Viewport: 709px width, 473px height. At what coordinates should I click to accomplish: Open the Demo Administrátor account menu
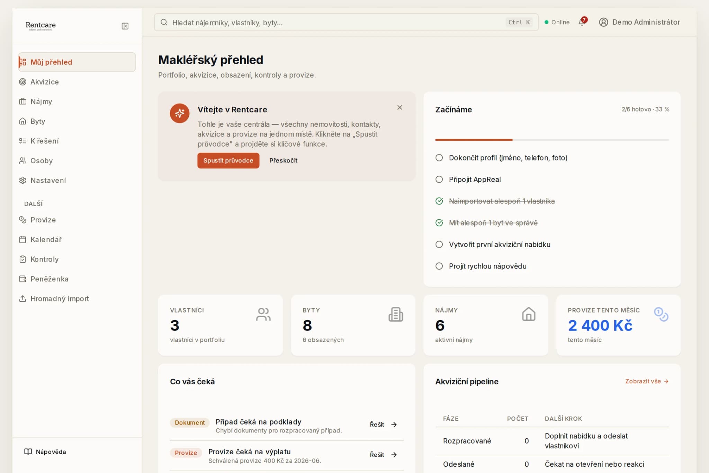(639, 22)
